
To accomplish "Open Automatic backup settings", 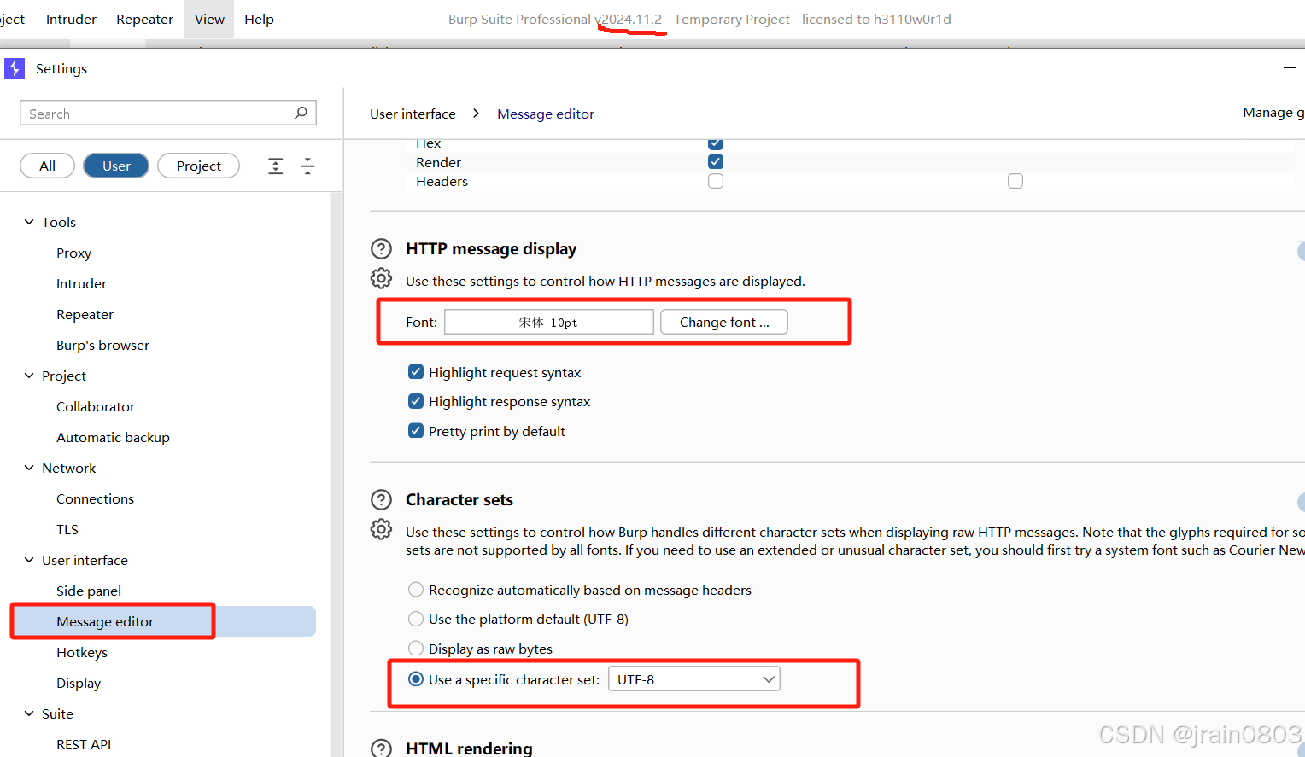I will click(x=113, y=437).
